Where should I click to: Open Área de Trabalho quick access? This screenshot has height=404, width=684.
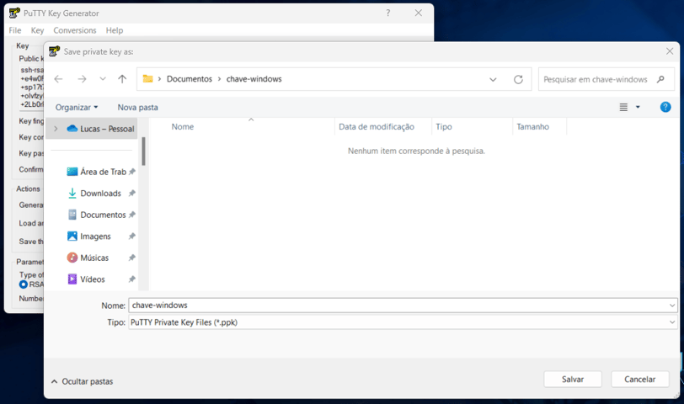coord(96,172)
